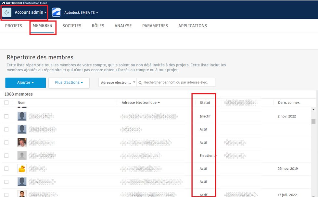
Task: Sort by Adresse électronique column header
Action: [139, 103]
